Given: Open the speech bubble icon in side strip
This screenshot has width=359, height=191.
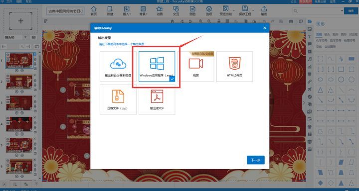Looking at the screenshot, I should [x=310, y=44].
